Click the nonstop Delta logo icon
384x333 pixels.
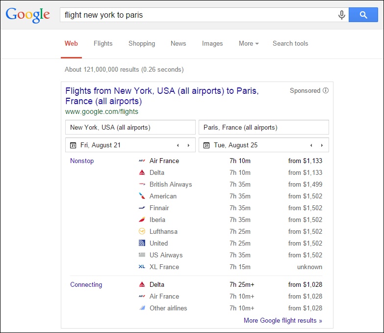point(142,172)
